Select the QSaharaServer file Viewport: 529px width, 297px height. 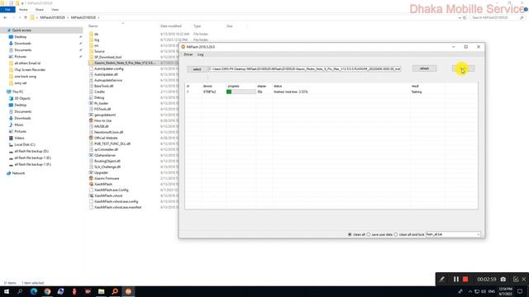click(x=105, y=155)
